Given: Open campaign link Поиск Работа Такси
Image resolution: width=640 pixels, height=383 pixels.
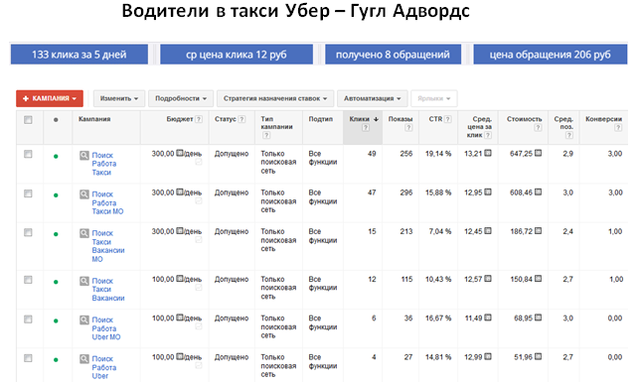Looking at the screenshot, I should (104, 164).
